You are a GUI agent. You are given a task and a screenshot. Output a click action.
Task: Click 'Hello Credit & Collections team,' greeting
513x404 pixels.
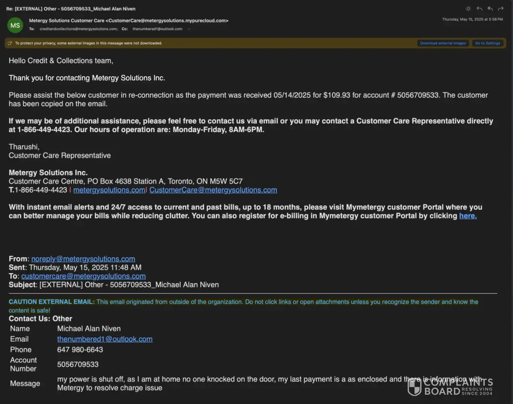point(61,61)
